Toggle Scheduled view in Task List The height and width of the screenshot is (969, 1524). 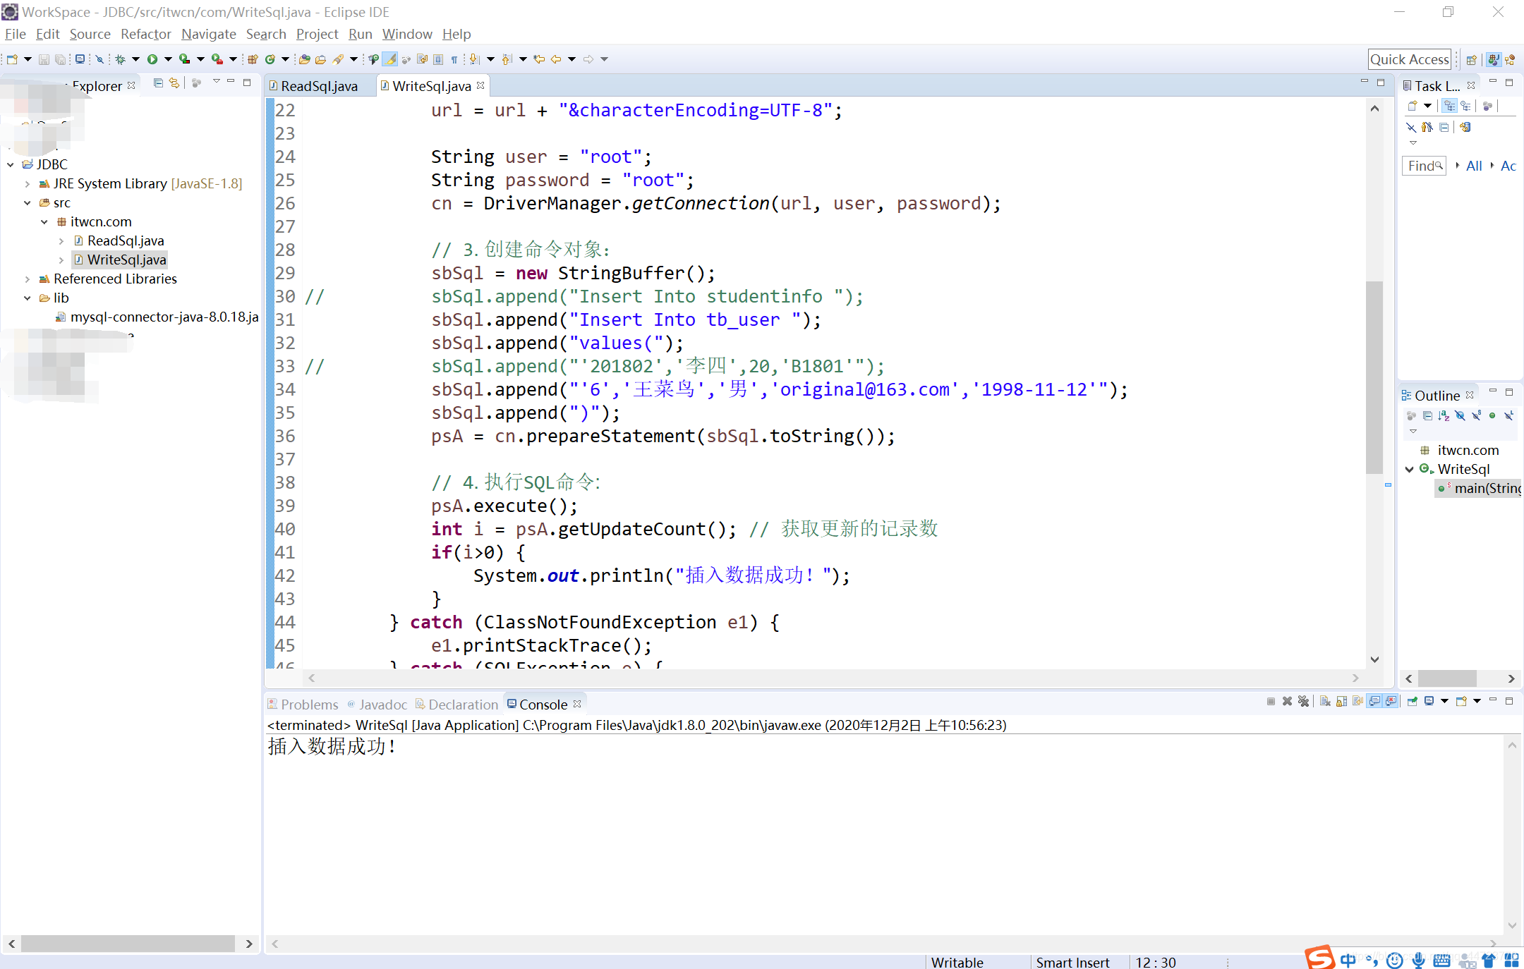tap(1465, 106)
